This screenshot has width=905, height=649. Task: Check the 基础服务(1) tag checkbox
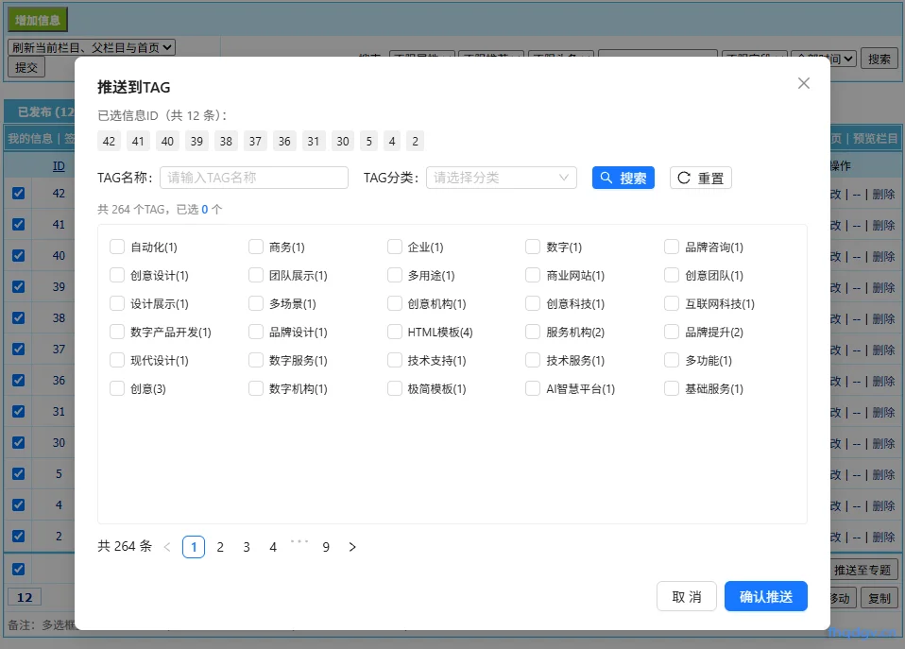point(672,388)
